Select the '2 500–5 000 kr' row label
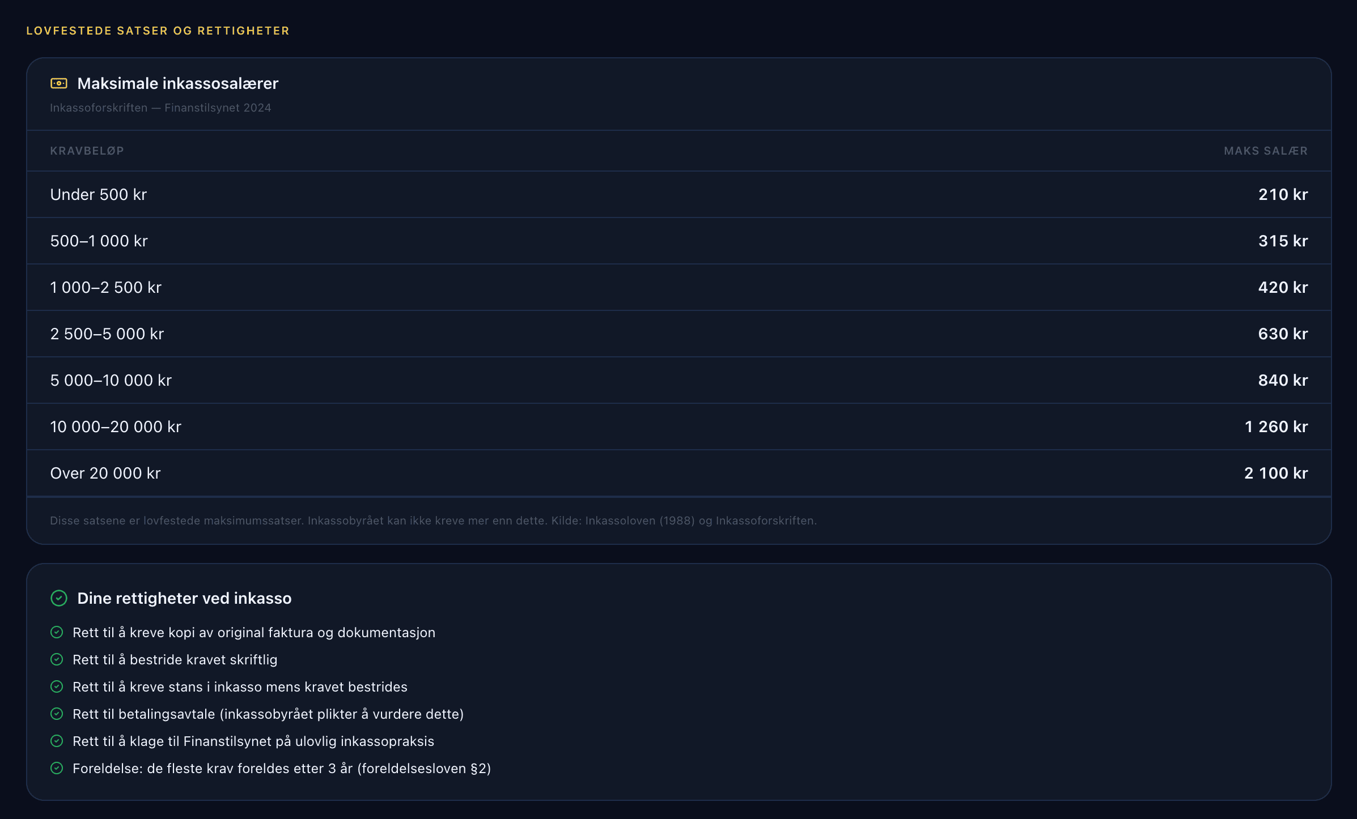 point(107,334)
